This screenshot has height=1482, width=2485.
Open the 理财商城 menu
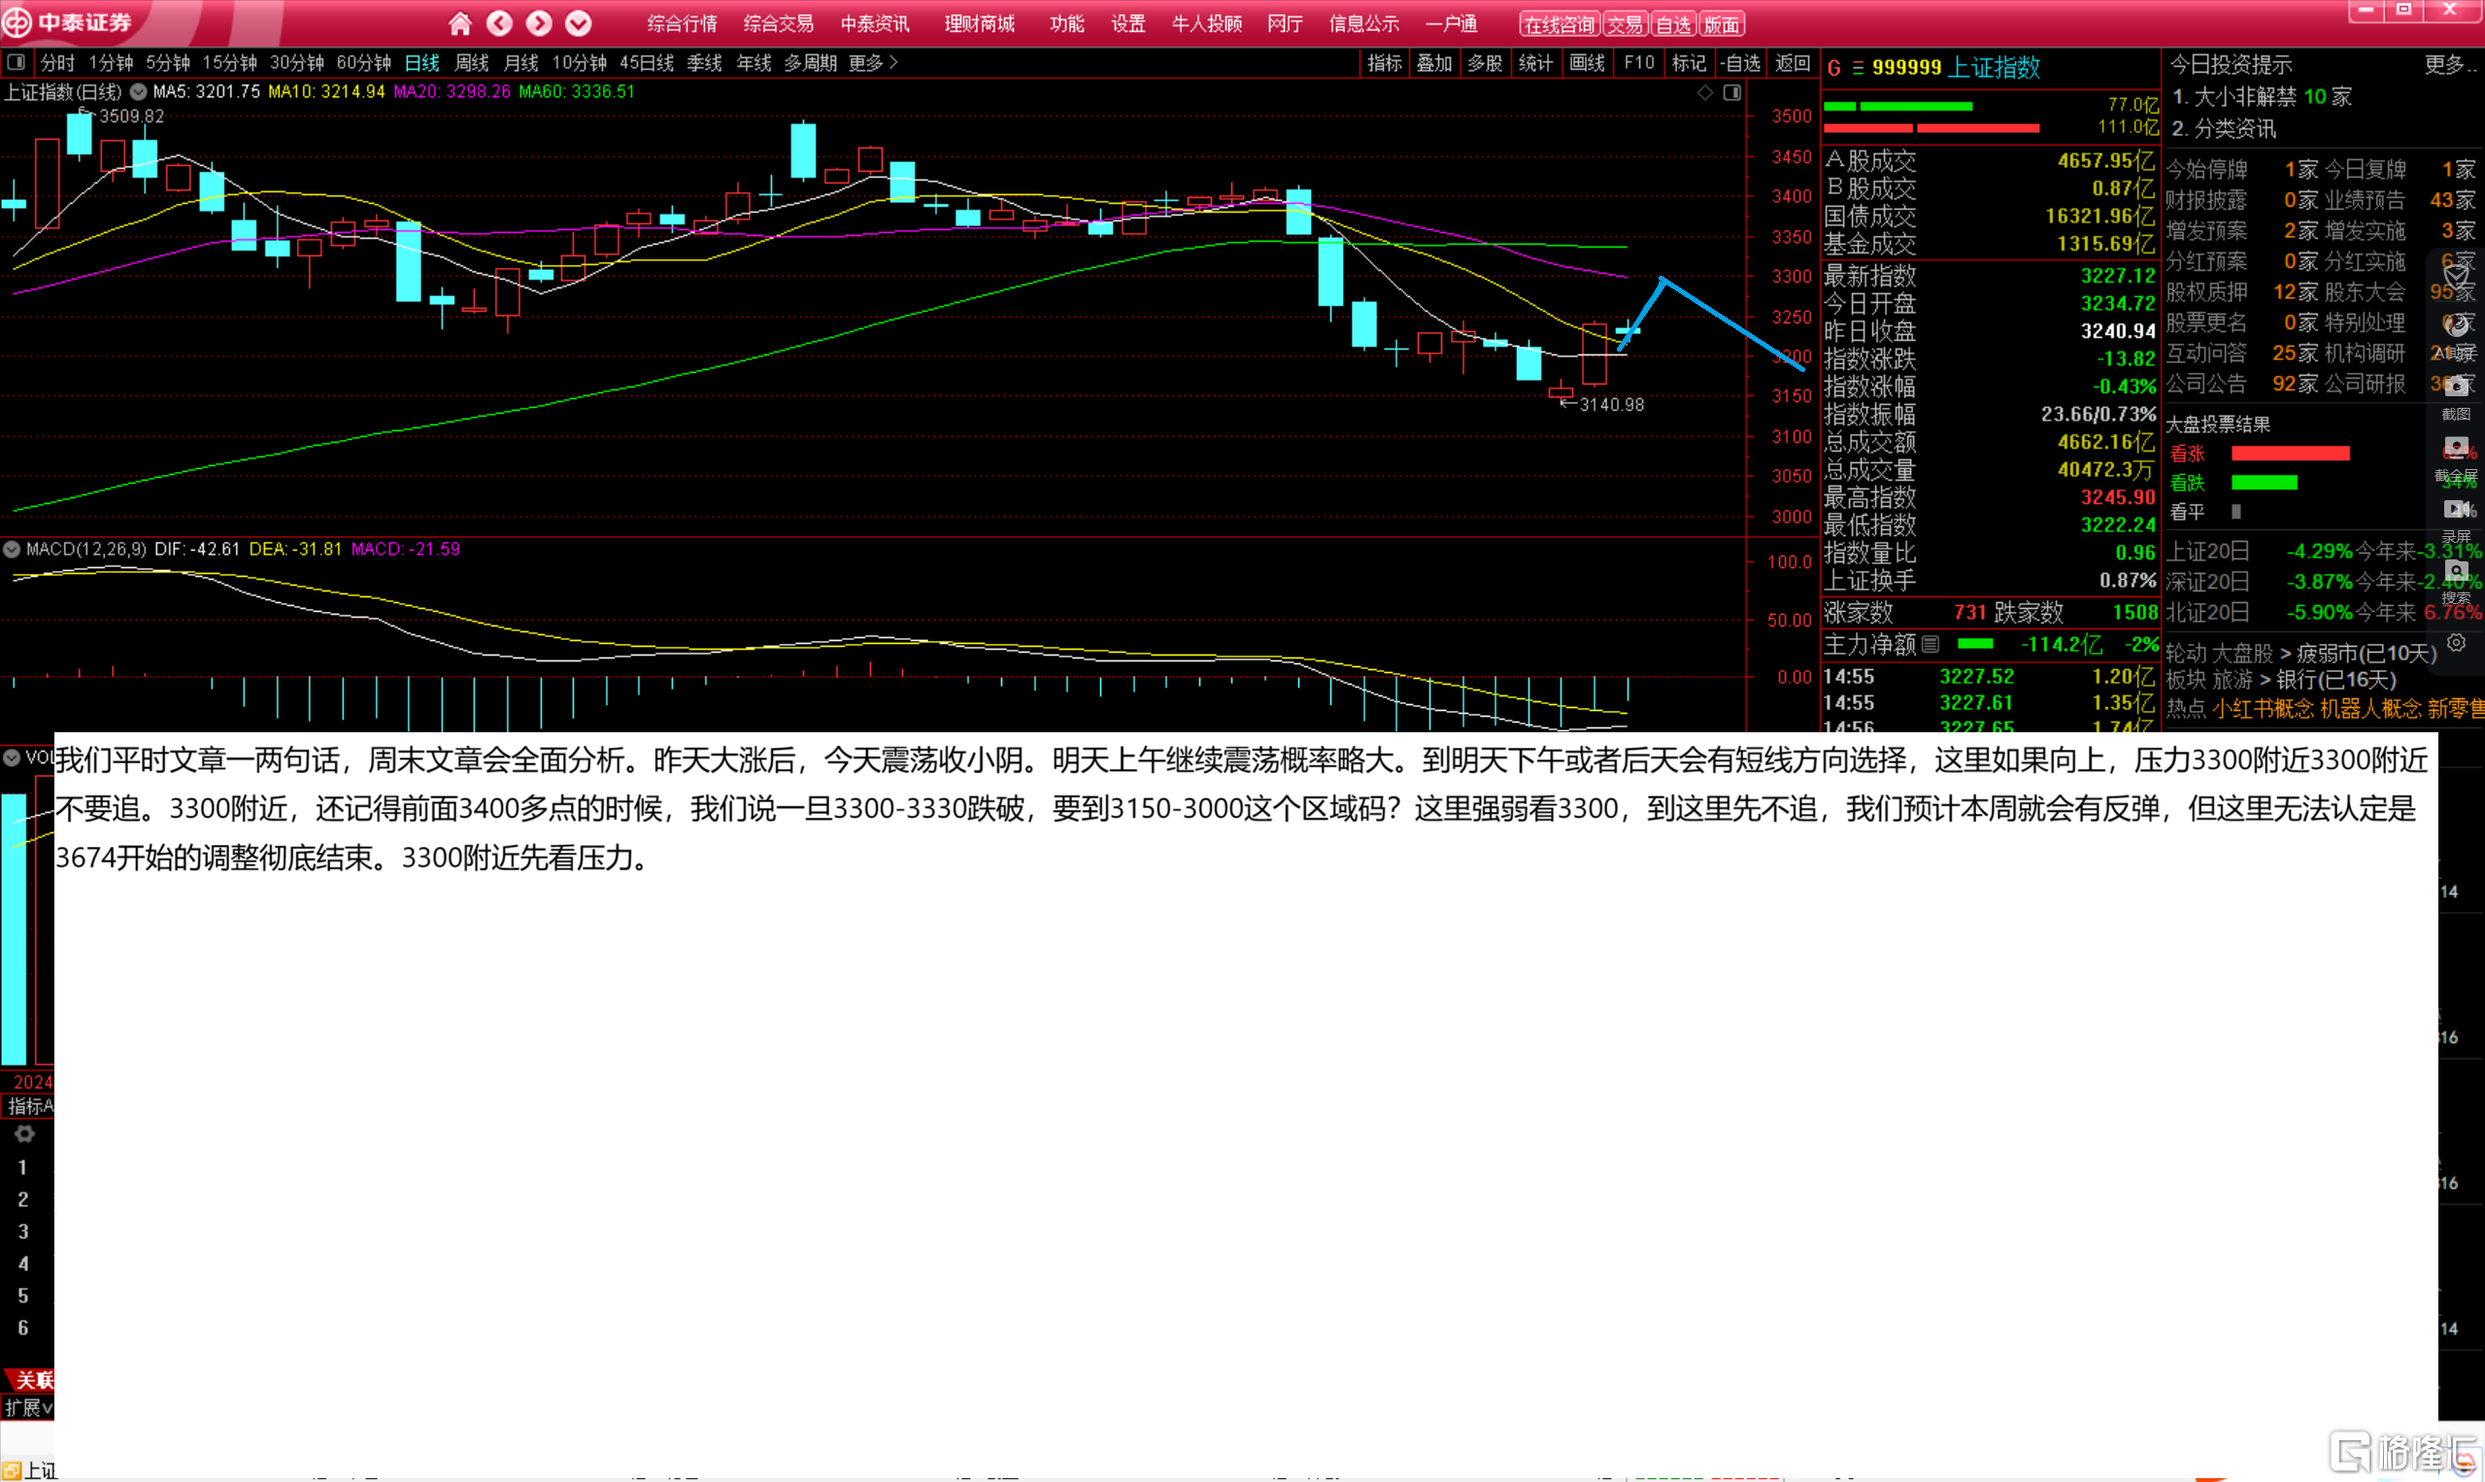coord(980,24)
